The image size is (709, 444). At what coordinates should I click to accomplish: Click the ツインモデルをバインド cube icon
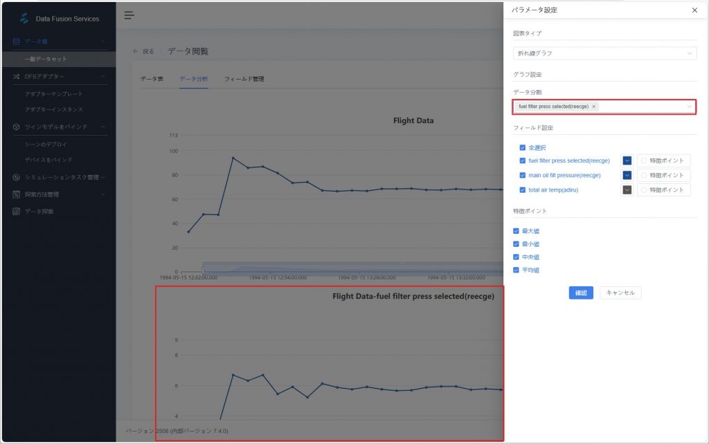click(x=16, y=127)
